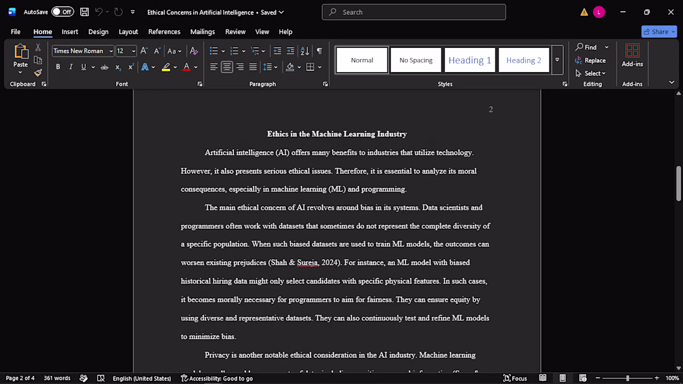This screenshot has width=683, height=384.
Task: Decrease font size with shrink icon
Action: coord(157,51)
